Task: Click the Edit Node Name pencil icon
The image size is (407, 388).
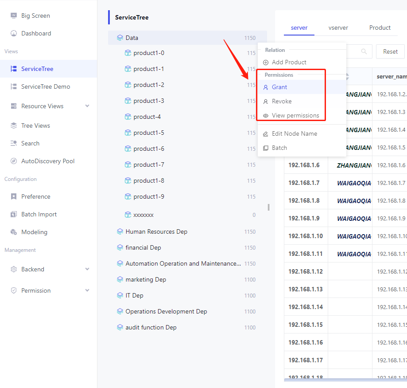Action: pos(266,134)
